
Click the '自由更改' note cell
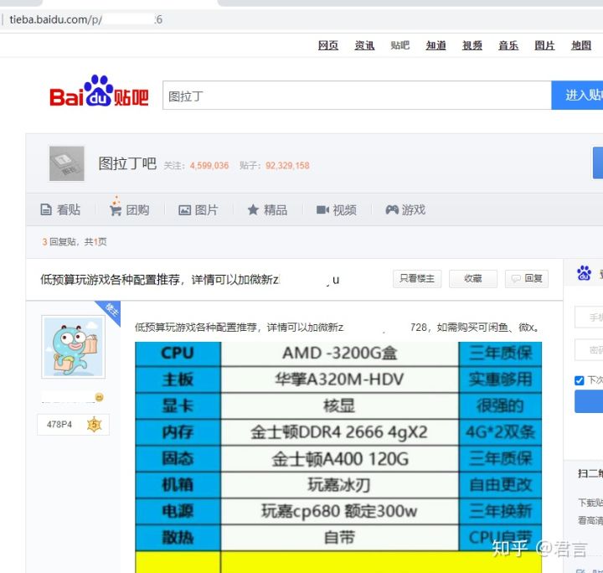point(500,485)
